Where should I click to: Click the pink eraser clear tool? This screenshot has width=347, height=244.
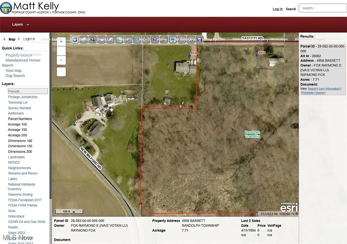point(110,40)
